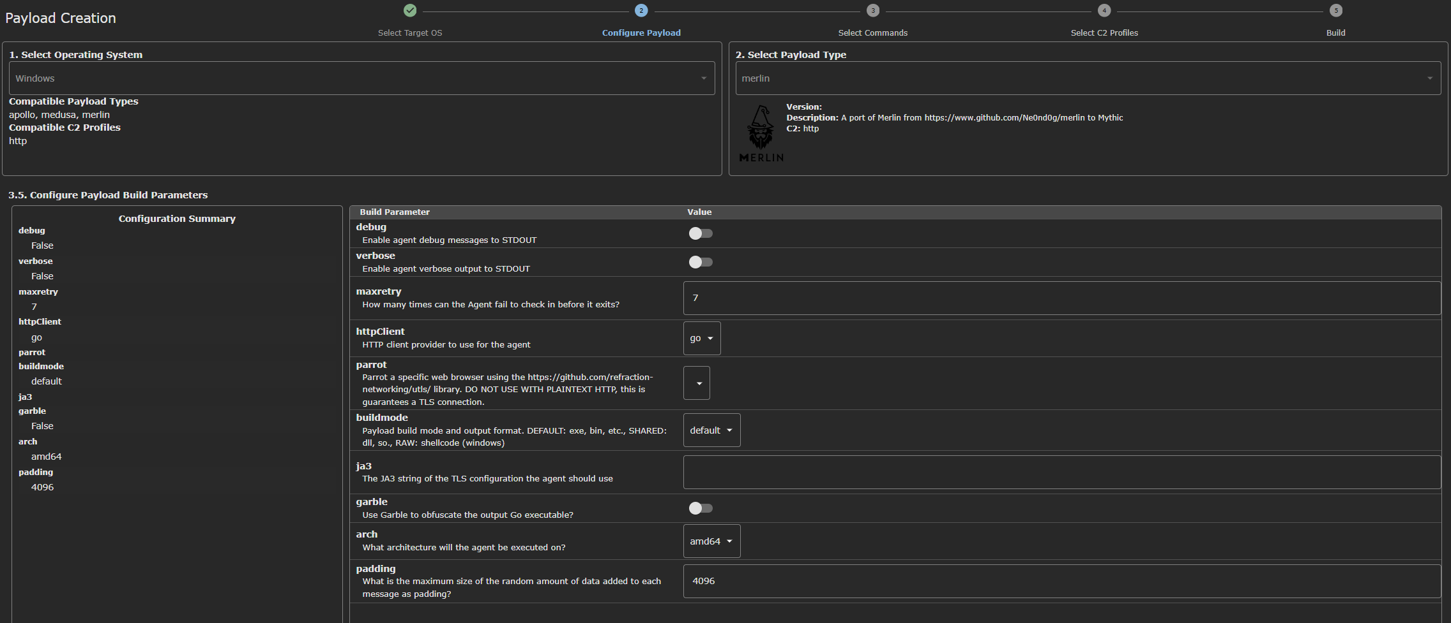Jump to step 4 Select C2 Profiles circle
Viewport: 1451px width, 623px height.
[x=1104, y=10]
